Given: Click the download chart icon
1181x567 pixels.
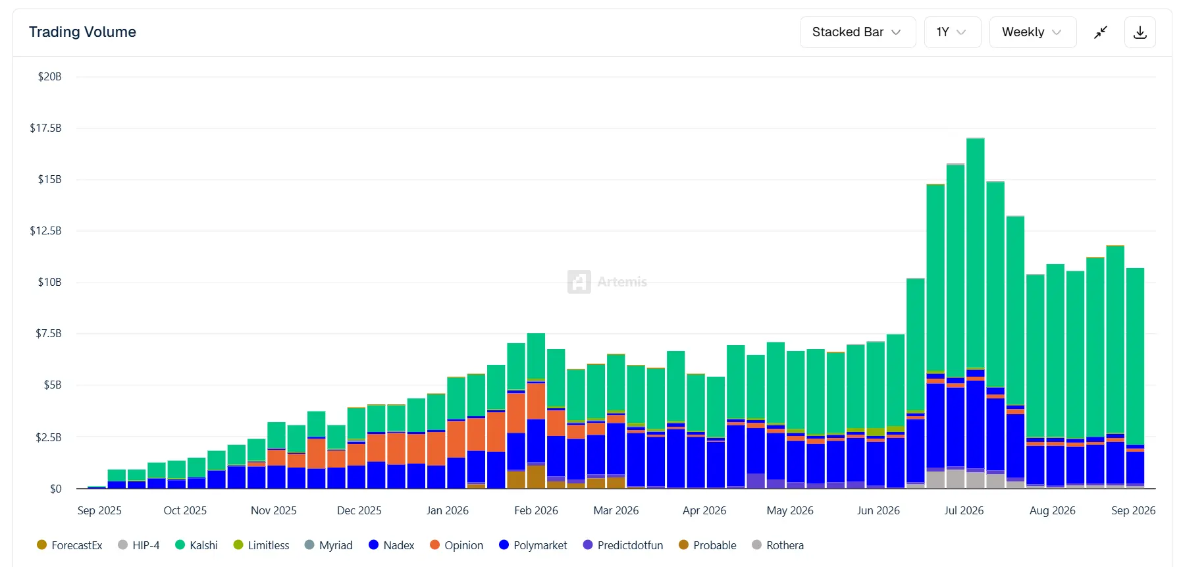Looking at the screenshot, I should coord(1140,32).
